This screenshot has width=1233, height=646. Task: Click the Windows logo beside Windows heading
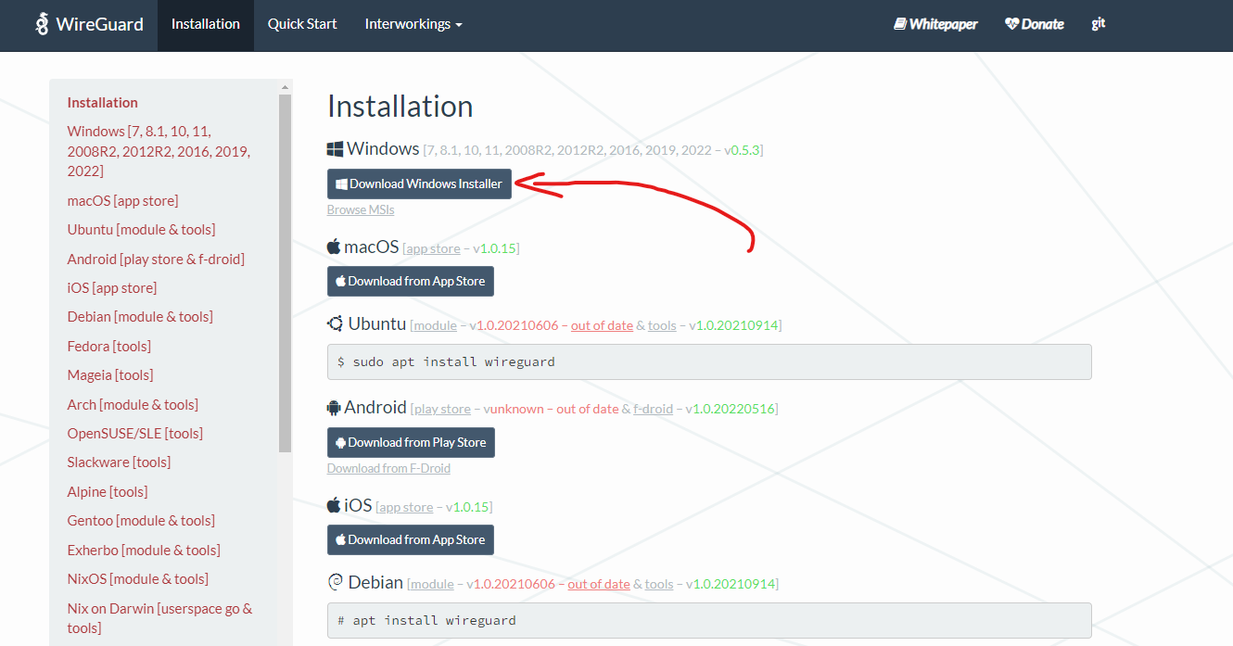point(335,149)
